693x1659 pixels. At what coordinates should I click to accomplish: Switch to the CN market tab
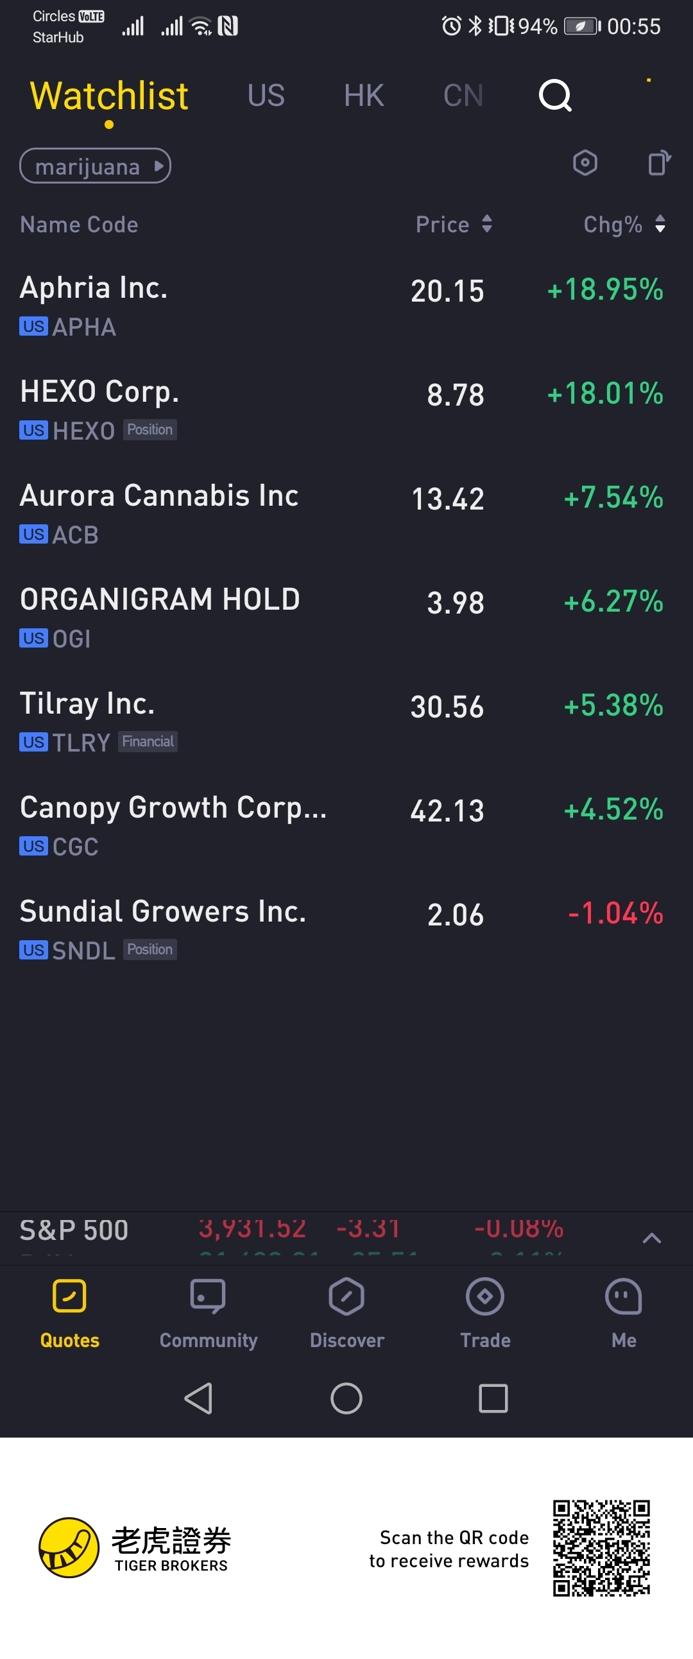[463, 96]
